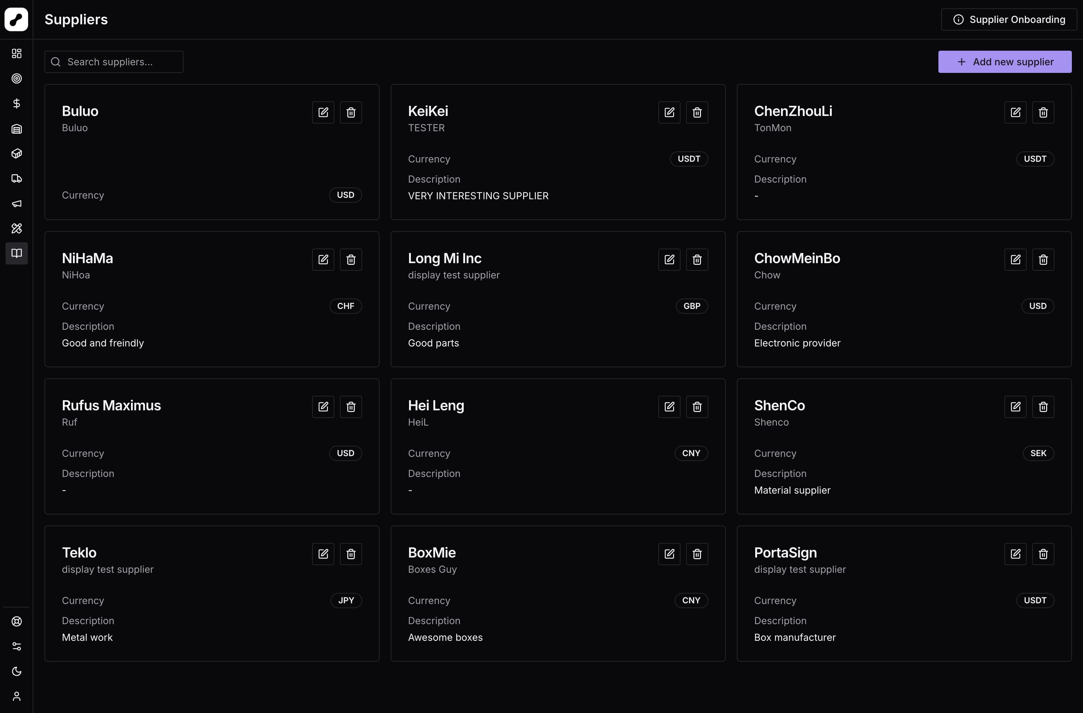The height and width of the screenshot is (713, 1083).
Task: Open the dollar sign finance section
Action: click(x=16, y=104)
